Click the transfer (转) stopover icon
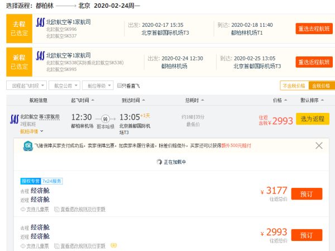This screenshot has width=335, height=251. click(x=106, y=119)
